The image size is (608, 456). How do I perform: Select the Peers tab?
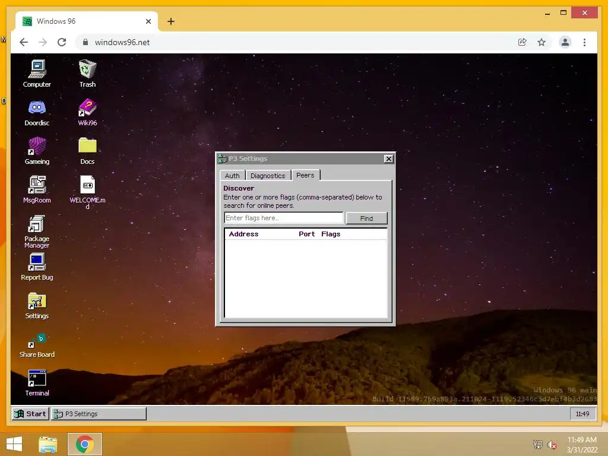[306, 175]
